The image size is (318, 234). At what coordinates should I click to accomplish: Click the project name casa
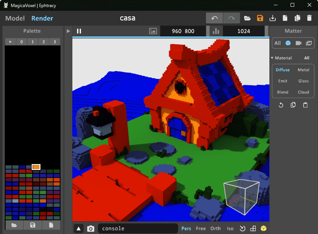(128, 18)
